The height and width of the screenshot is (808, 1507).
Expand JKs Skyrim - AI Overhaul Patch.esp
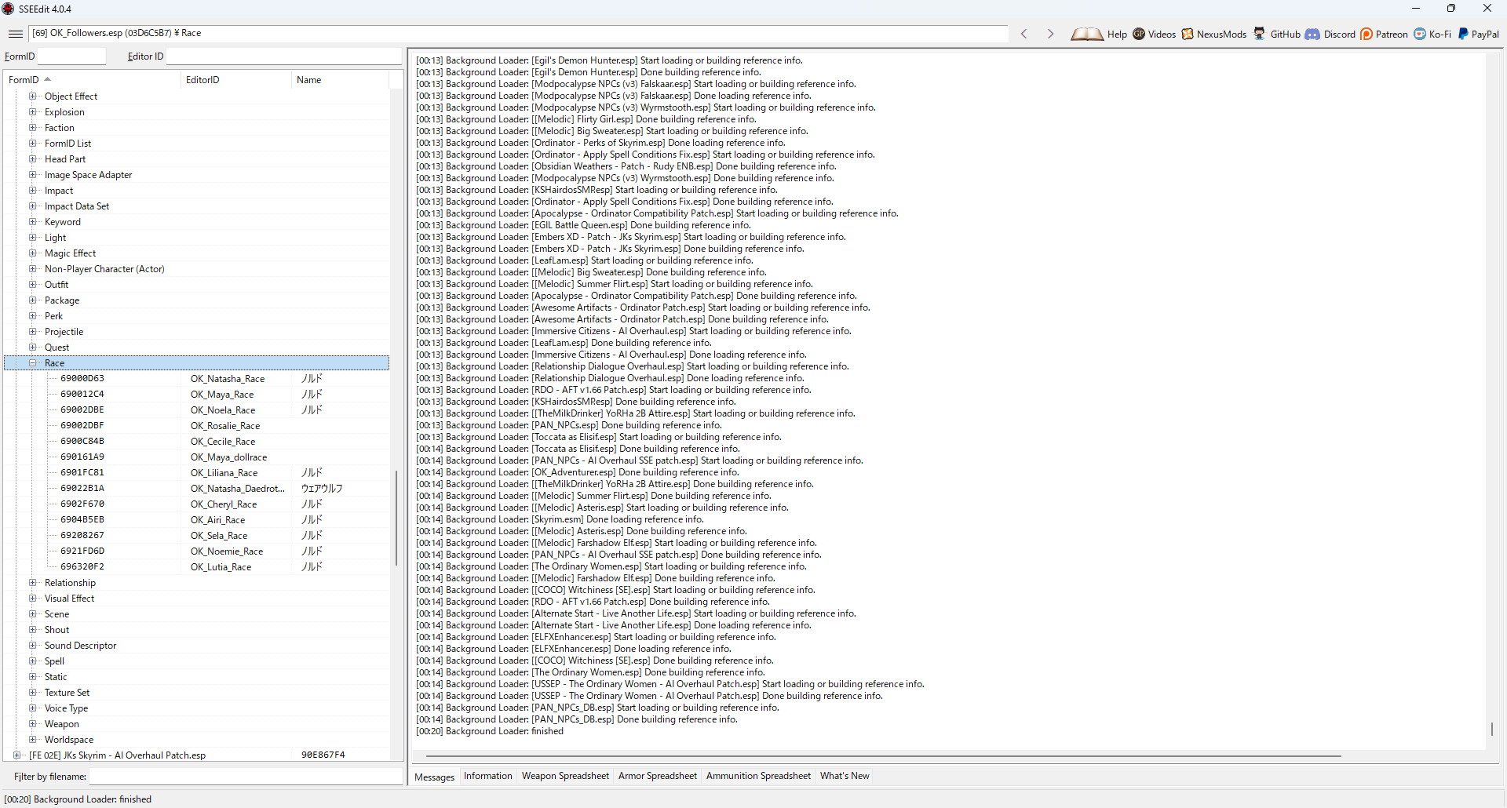coord(17,755)
